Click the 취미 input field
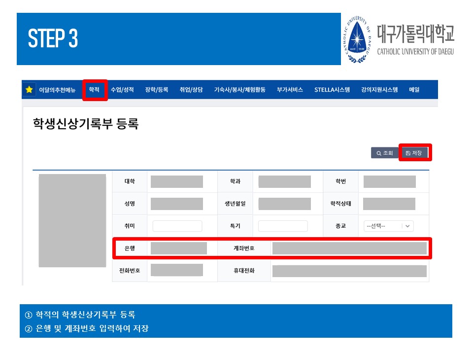This screenshot has width=473, height=355. coord(177,226)
